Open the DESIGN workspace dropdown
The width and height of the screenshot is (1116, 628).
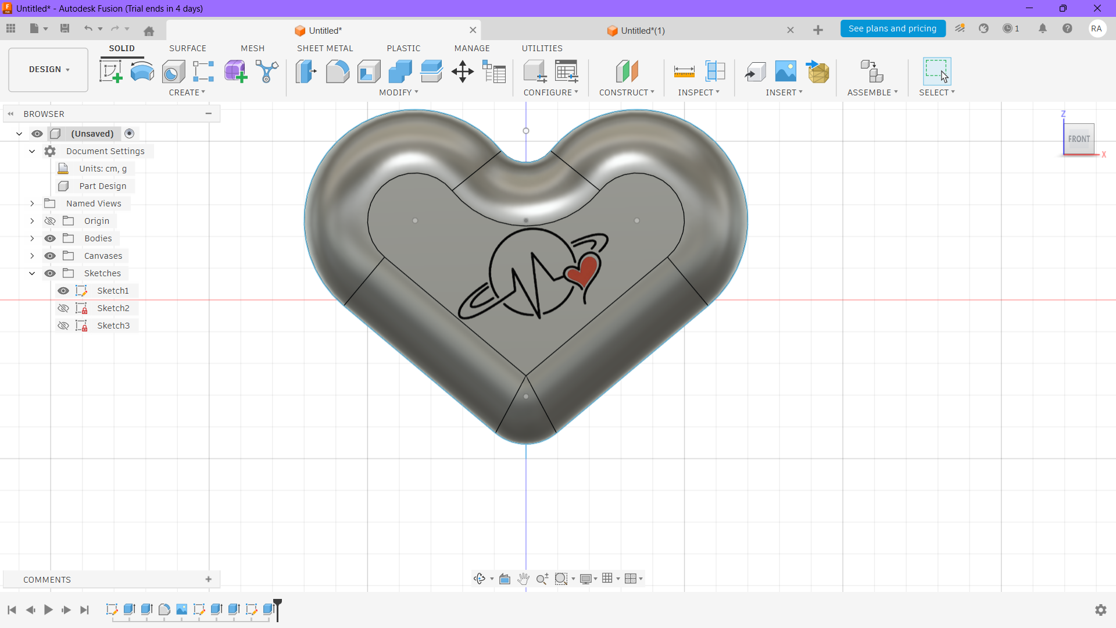click(49, 69)
